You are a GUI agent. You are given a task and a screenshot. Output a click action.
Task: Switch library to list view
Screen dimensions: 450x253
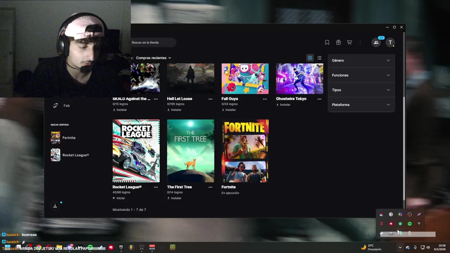(x=319, y=58)
